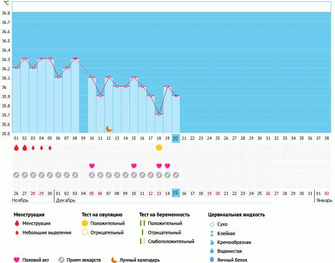Click the lowest temperature point on day 18
The image size is (335, 263).
click(159, 114)
